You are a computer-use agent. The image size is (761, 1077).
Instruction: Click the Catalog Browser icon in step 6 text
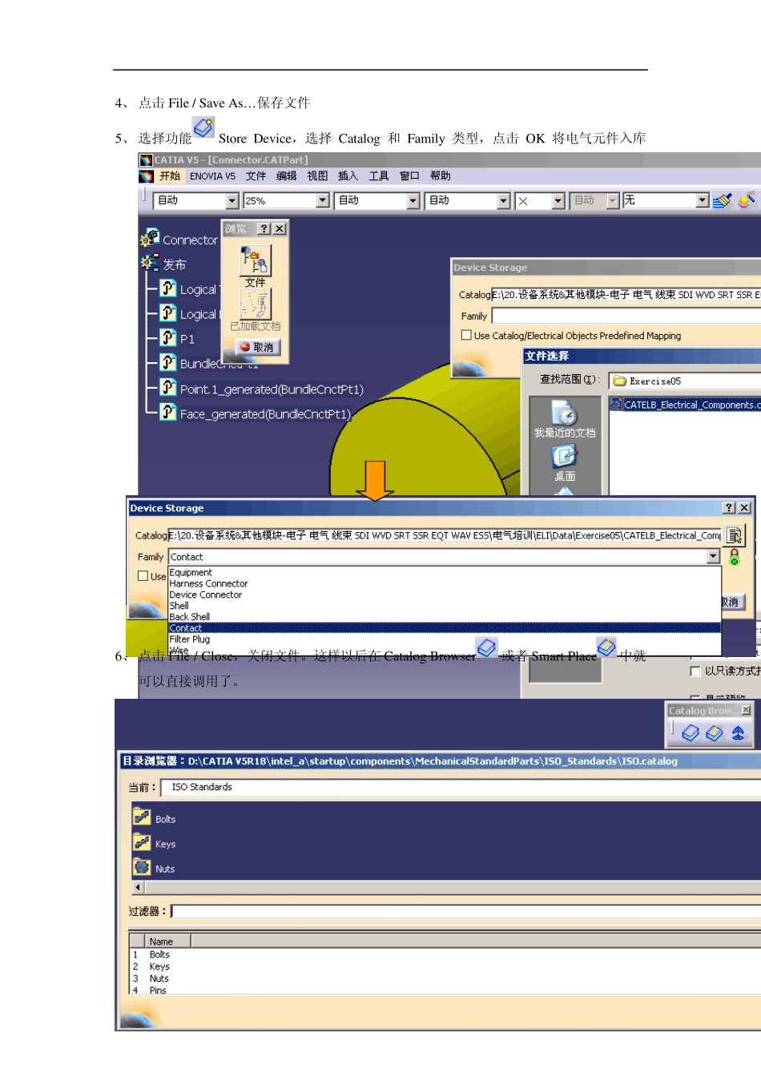coord(487,647)
